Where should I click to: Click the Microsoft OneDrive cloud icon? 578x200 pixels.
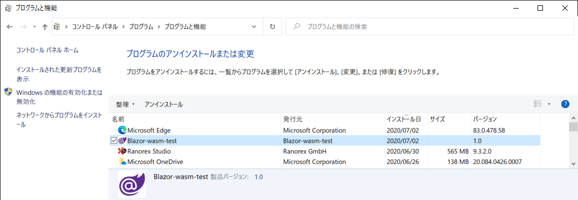pyautogui.click(x=122, y=162)
